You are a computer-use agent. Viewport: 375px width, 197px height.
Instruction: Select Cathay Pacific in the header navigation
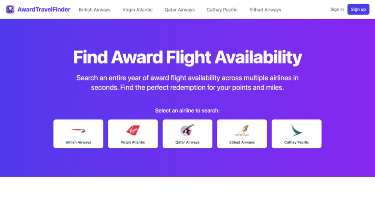222,10
